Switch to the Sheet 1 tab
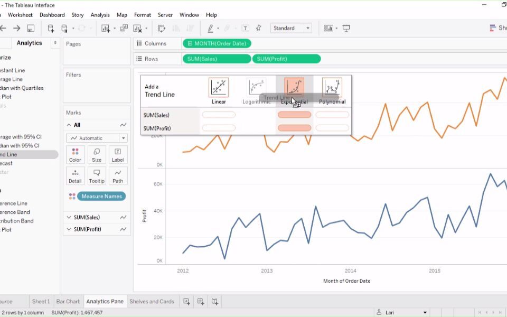Viewport: 507px width, 317px height. click(41, 302)
